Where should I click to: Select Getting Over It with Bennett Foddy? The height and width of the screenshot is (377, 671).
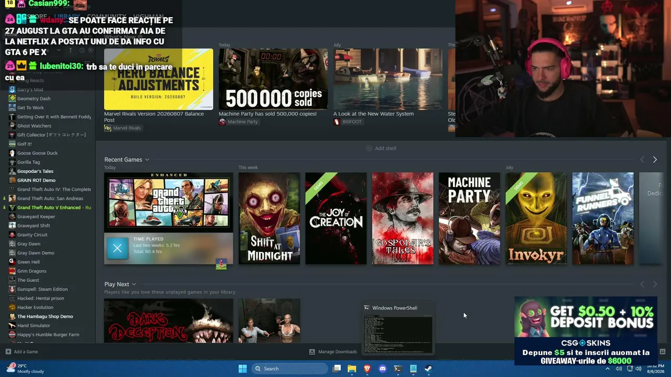coord(54,117)
